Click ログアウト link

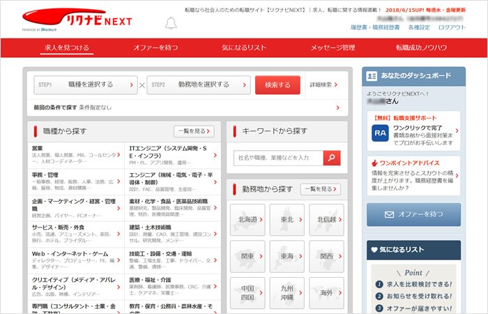coord(452,27)
